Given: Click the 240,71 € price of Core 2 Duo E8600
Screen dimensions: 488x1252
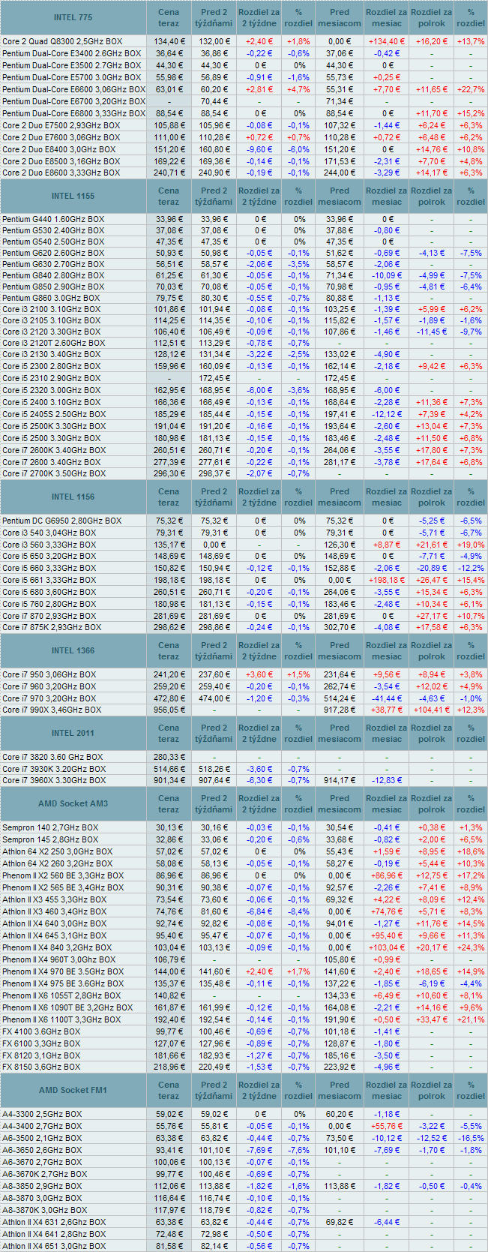Looking at the screenshot, I should (x=168, y=173).
